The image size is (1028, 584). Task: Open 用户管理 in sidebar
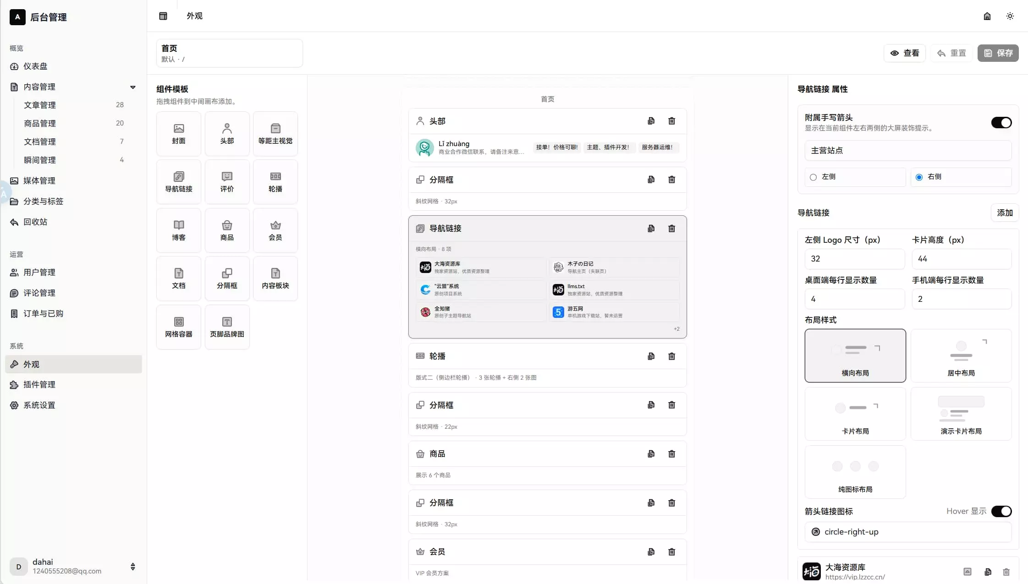(x=73, y=273)
